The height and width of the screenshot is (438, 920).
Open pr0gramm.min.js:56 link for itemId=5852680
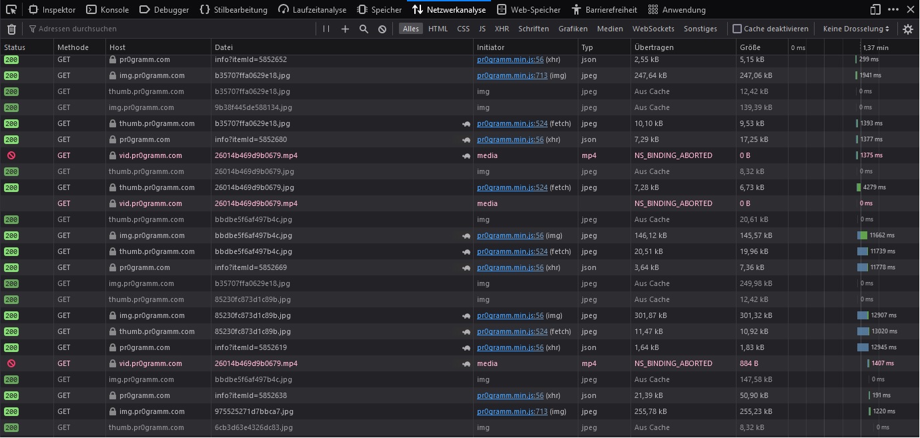coord(510,139)
